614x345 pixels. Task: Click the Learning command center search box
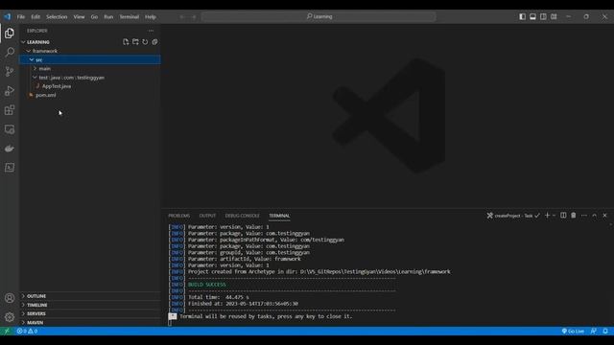(x=319, y=16)
